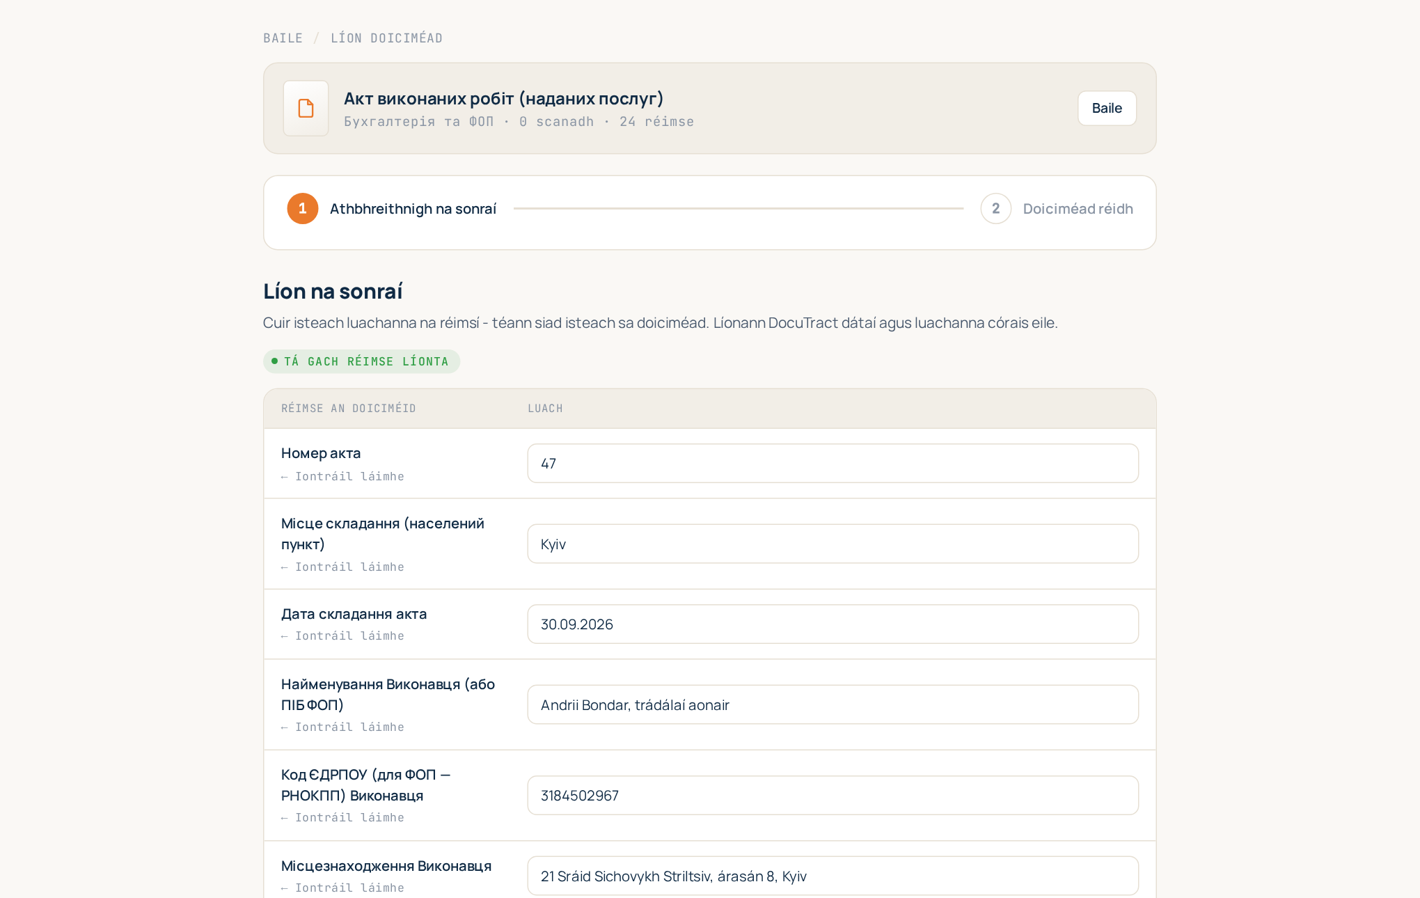Click Iontráil láimhe under Дата складання акта

click(342, 636)
